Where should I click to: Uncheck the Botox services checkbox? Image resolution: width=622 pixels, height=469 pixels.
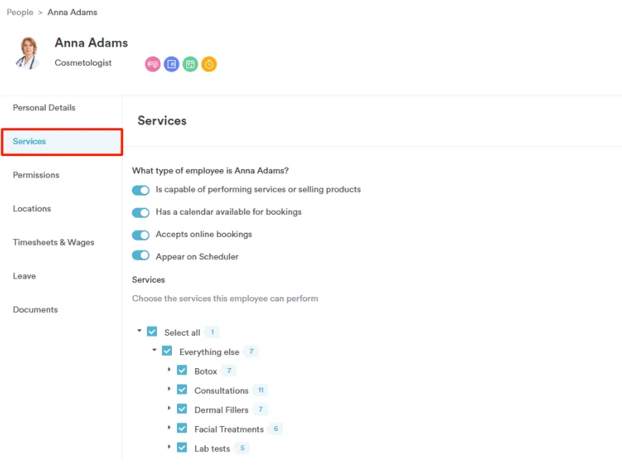coord(182,371)
